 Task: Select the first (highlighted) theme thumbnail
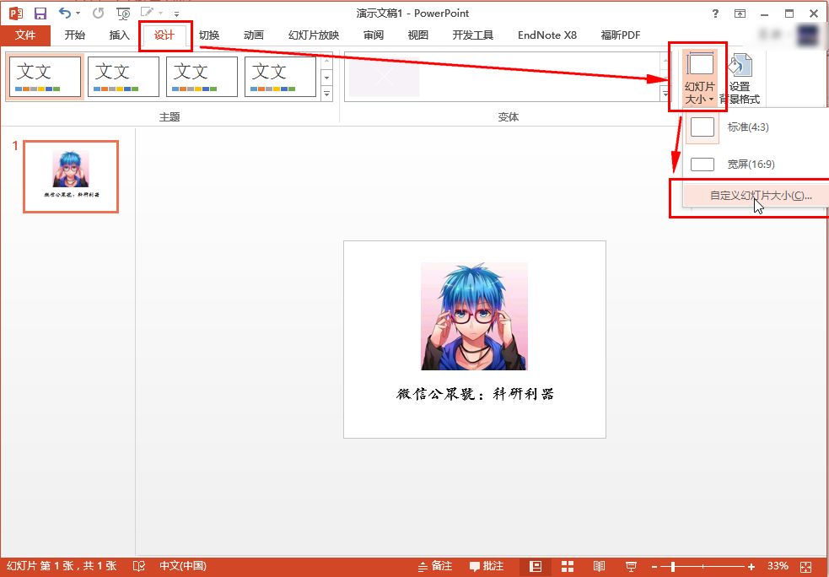click(45, 77)
